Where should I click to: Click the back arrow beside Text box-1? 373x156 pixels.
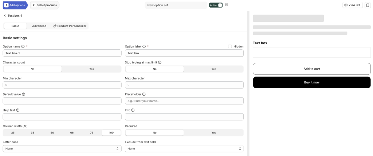coord(5,16)
